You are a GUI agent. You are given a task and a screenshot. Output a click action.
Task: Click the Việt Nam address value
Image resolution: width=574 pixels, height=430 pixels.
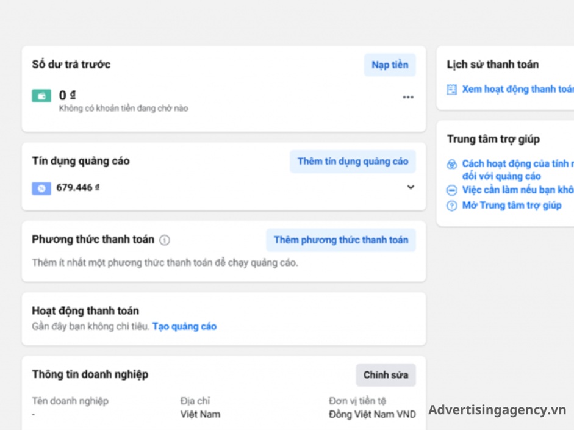[x=200, y=414]
